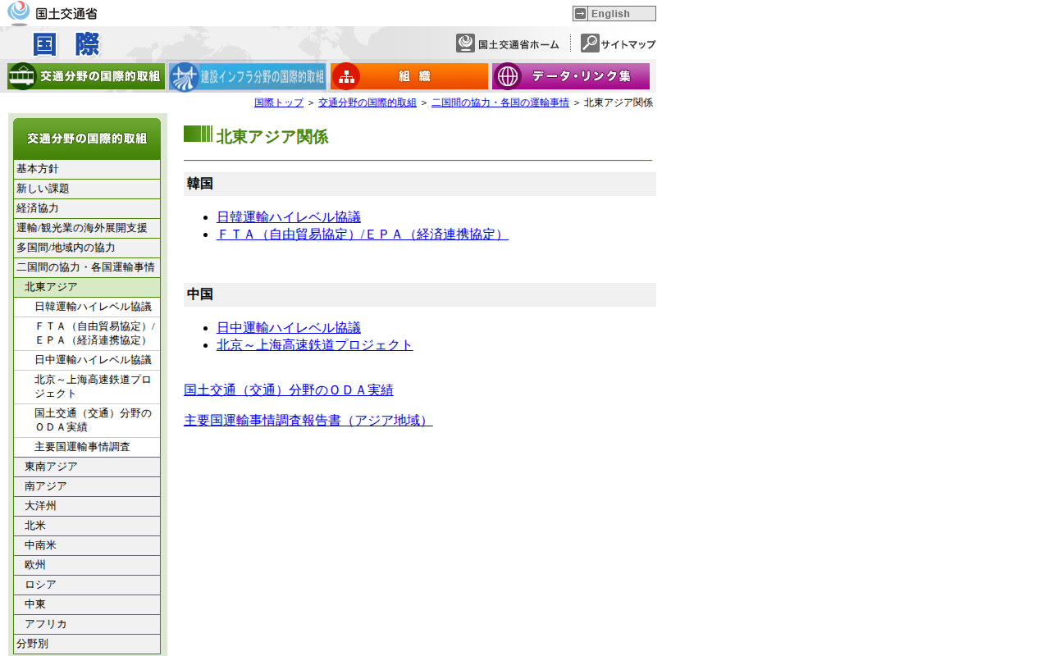The width and height of the screenshot is (1050, 656).
Task: Open 建設インフラ分野の国際的取組 tab
Action: (x=248, y=76)
